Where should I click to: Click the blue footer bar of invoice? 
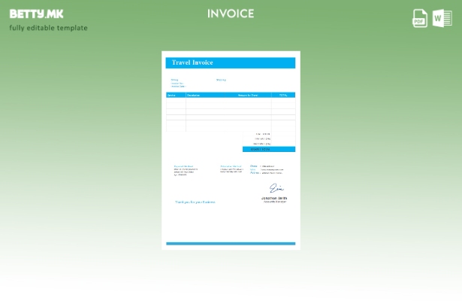[231, 244]
